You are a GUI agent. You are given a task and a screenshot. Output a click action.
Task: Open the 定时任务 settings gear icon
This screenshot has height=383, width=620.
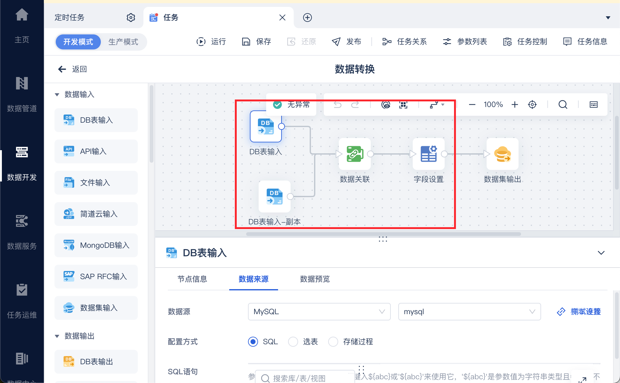pos(131,18)
